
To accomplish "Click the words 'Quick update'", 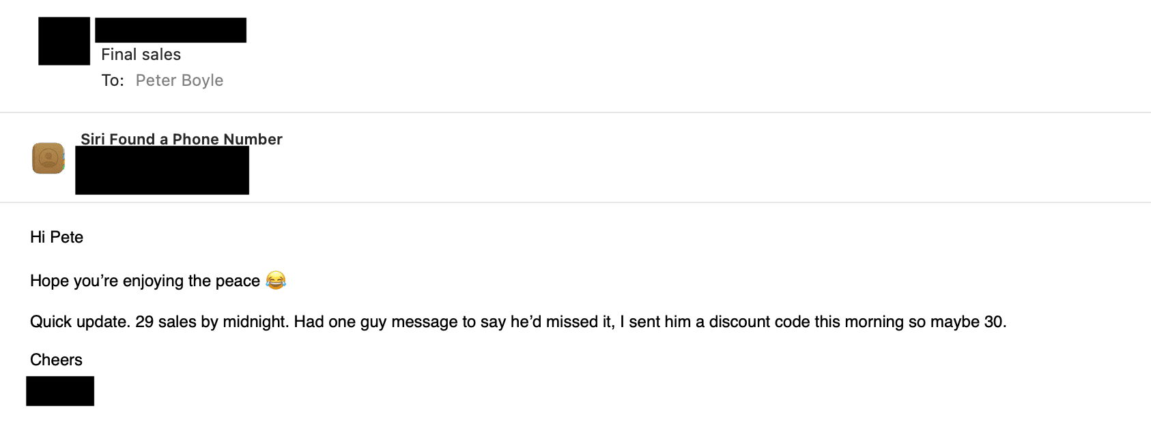I will pos(79,322).
